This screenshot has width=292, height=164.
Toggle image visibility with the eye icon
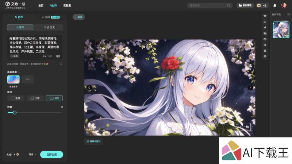tap(265, 39)
